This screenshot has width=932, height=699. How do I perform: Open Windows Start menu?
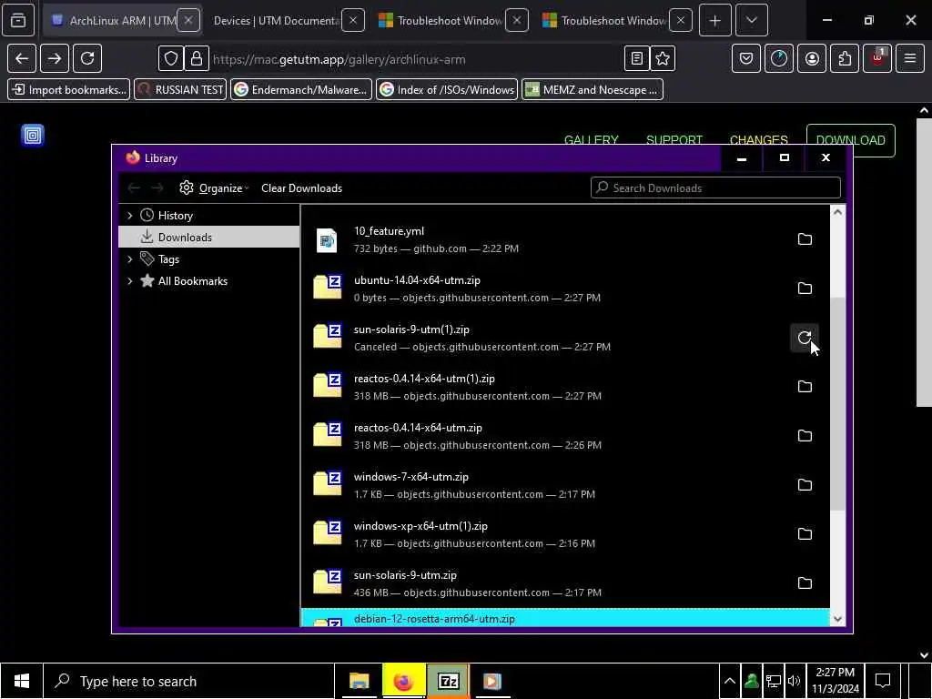pos(22,681)
